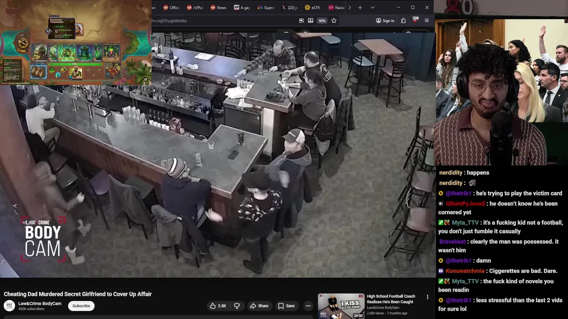Switch to the /r/Pul Reddit tab
This screenshot has height=319, width=568.
pyautogui.click(x=195, y=8)
